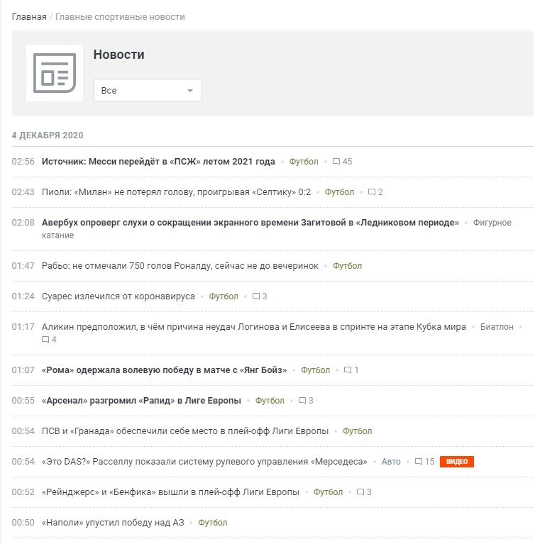Click Футбол tag on the Рома row
The width and height of the screenshot is (540, 544).
tap(315, 370)
